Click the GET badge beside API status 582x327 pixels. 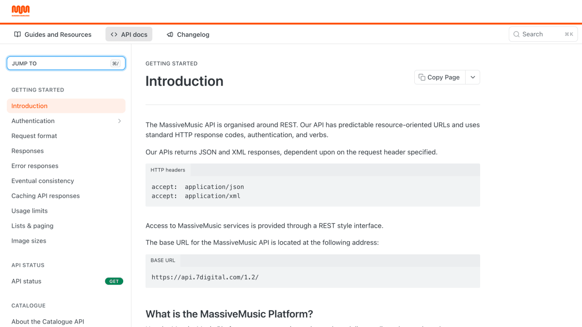114,281
